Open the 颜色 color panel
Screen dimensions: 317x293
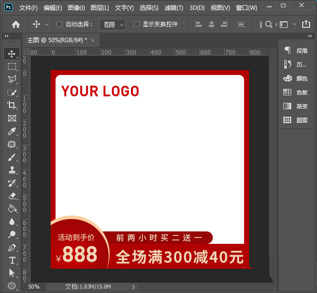click(x=296, y=78)
